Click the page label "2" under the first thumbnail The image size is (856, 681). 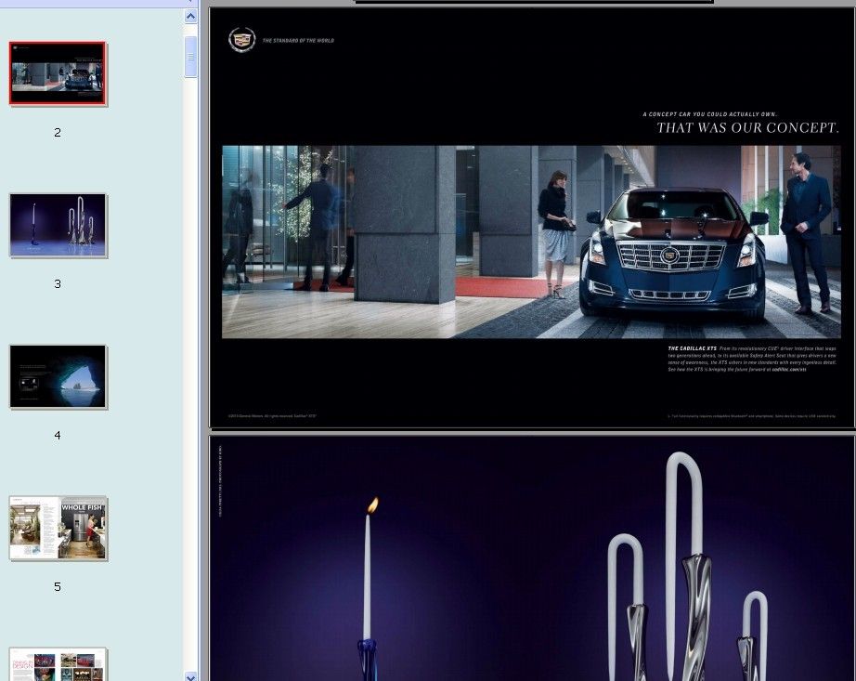point(58,133)
